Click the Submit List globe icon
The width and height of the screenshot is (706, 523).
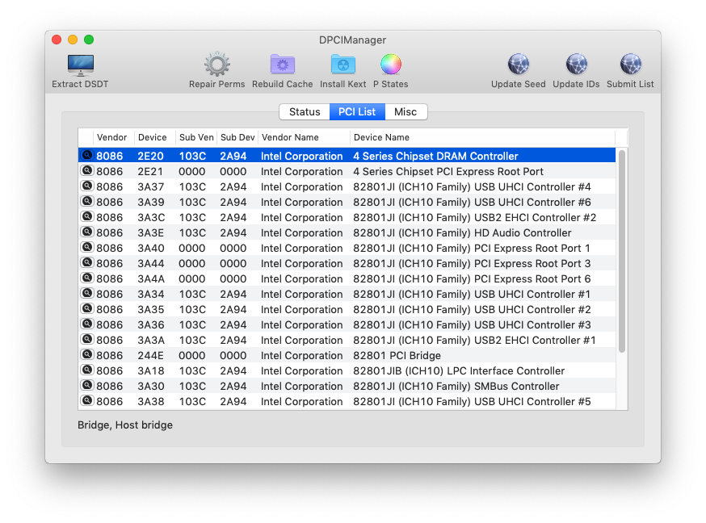tap(629, 62)
